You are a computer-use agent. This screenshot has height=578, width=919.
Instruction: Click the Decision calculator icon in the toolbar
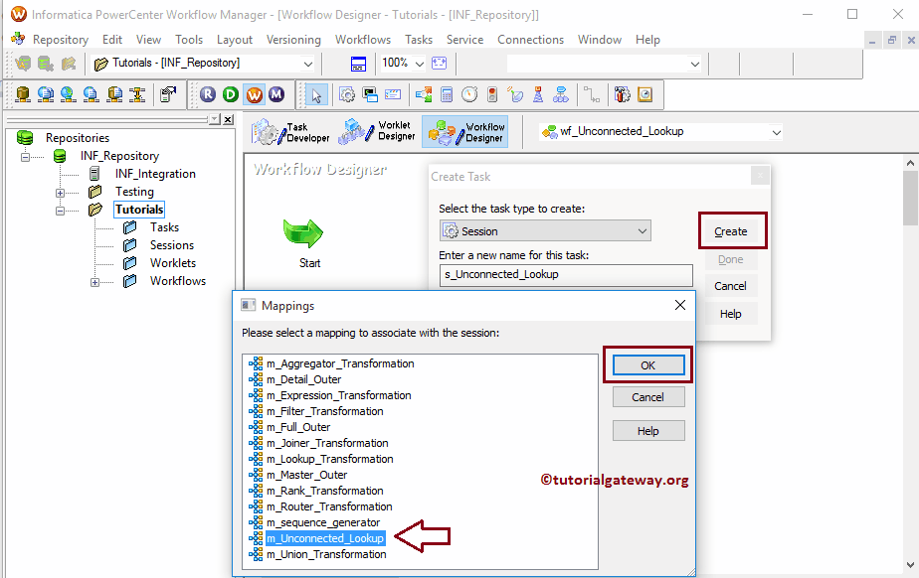click(447, 94)
